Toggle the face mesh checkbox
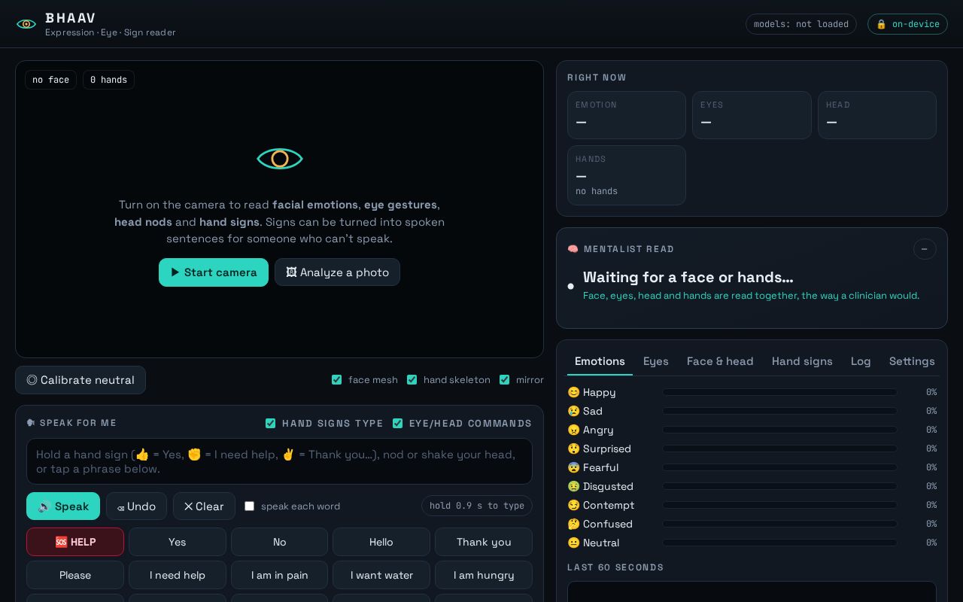963x602 pixels. (337, 380)
